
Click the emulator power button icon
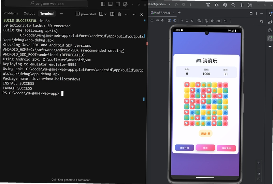pos(152,20)
